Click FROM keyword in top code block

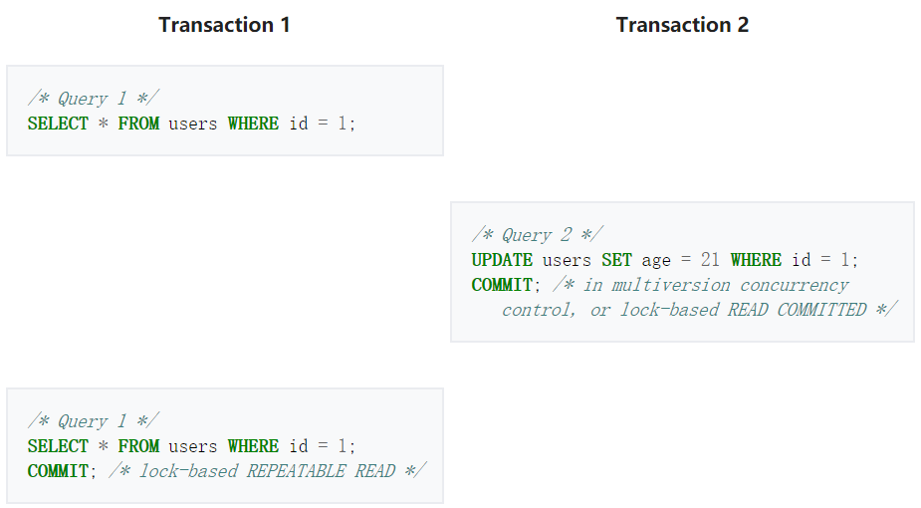[138, 124]
